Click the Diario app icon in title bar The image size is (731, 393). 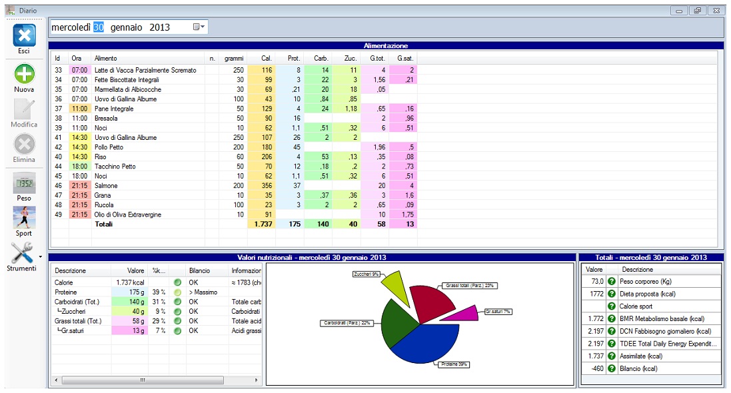point(10,10)
